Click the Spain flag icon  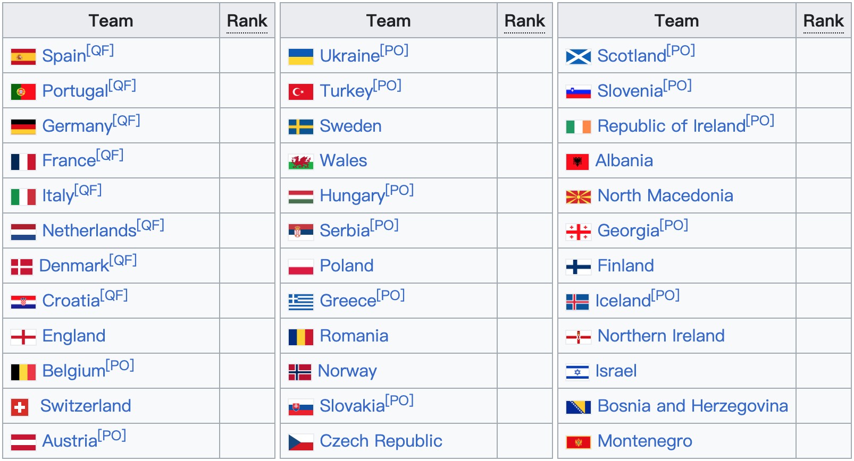[23, 56]
